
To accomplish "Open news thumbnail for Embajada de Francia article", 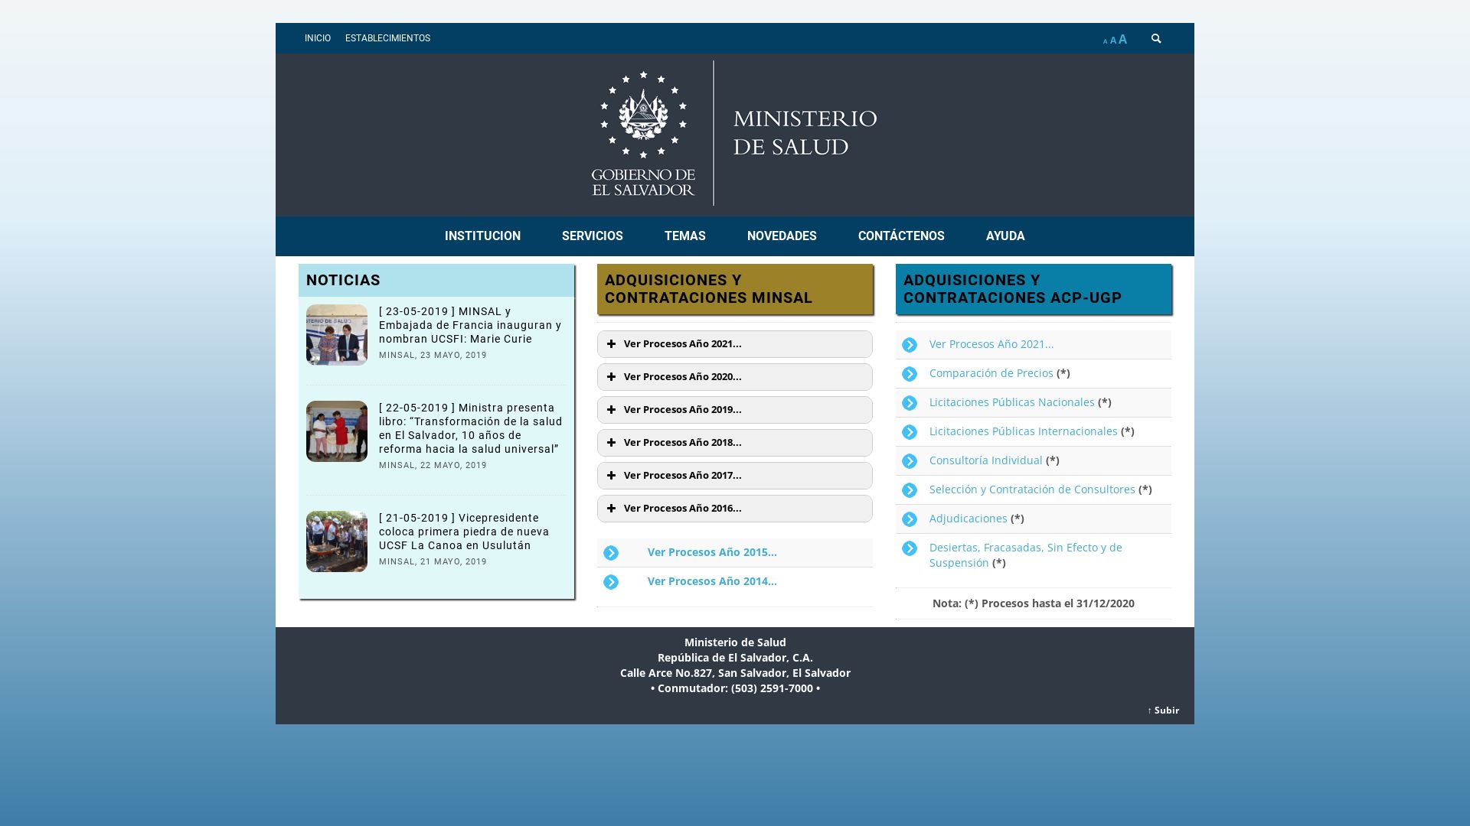I will pos(337,335).
